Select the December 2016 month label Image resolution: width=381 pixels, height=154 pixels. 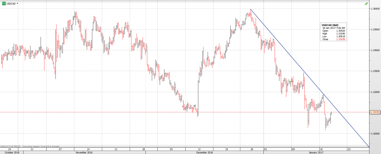pos(204,152)
